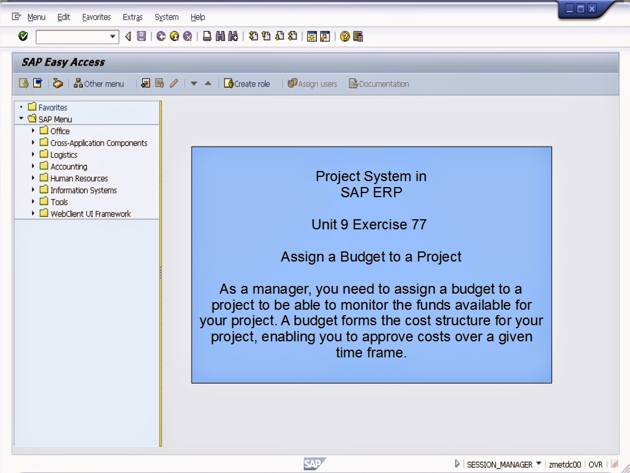Expand the Tools folder
The image size is (630, 473).
(x=33, y=201)
